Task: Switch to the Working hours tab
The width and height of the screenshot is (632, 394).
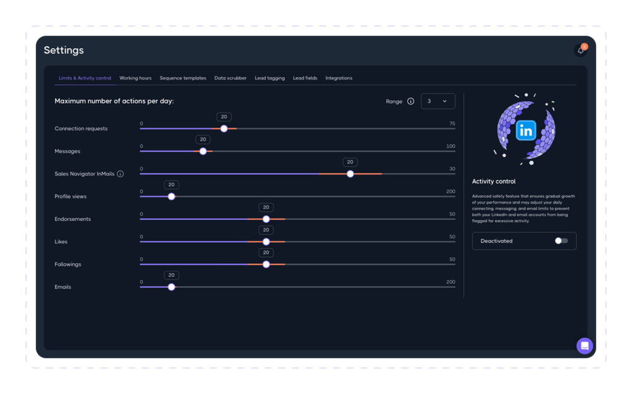Action: pyautogui.click(x=135, y=78)
